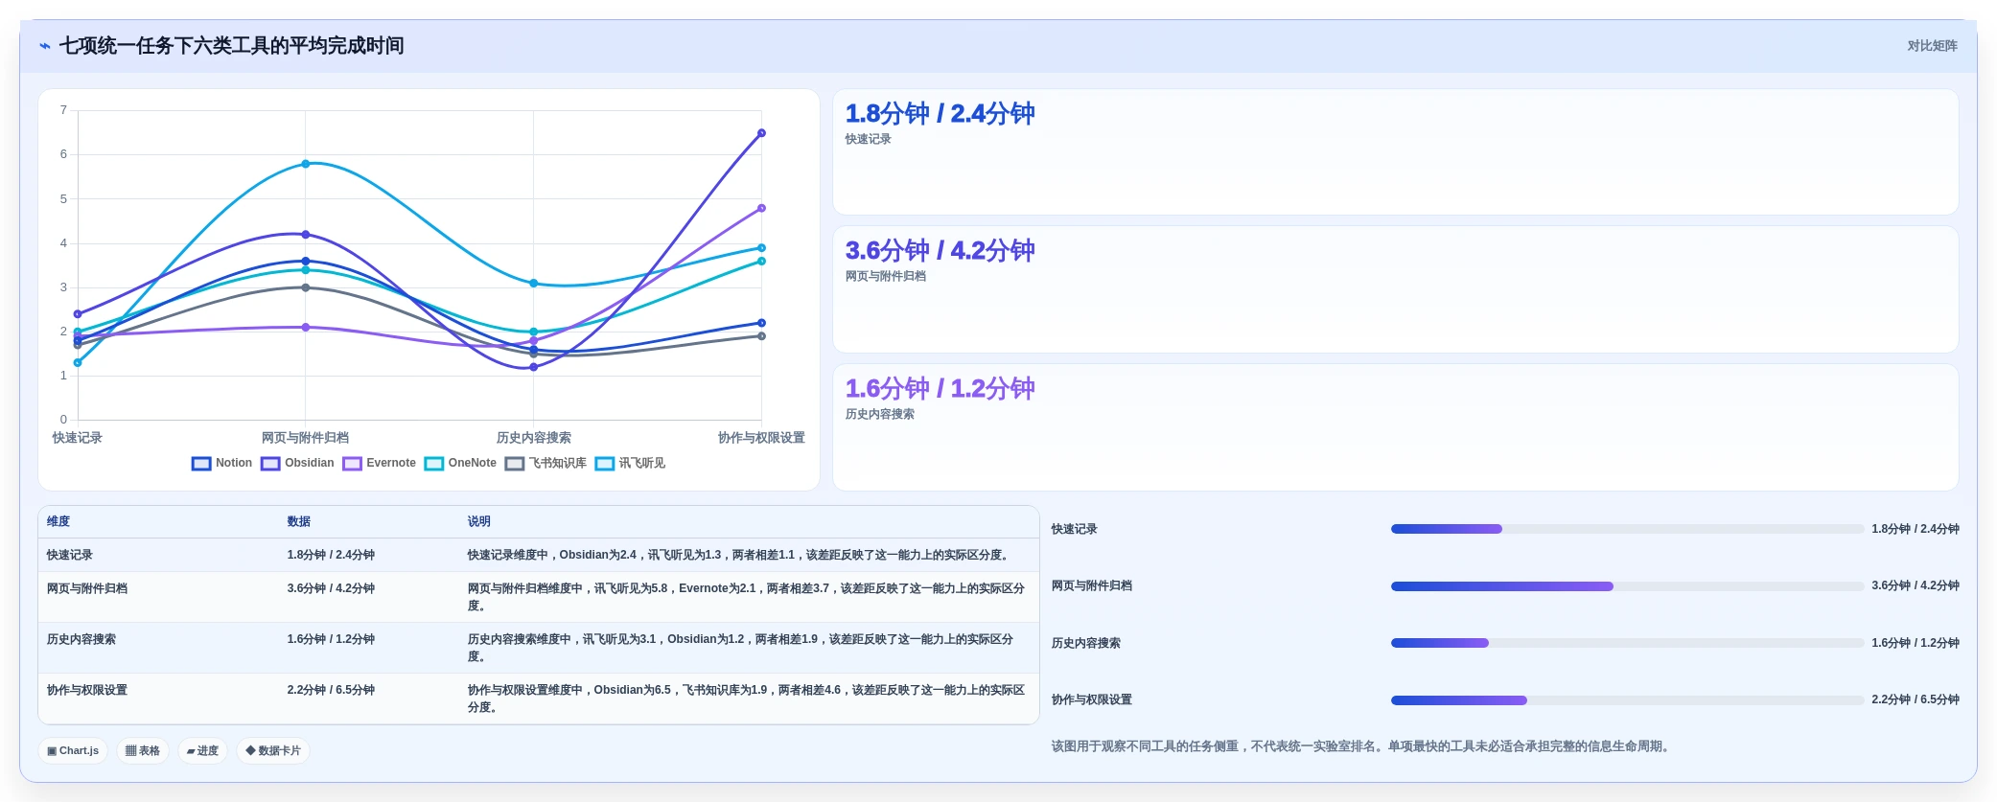Viewport: 1997px width, 802px height.
Task: Click the 进度 tag chip
Action: (x=202, y=750)
